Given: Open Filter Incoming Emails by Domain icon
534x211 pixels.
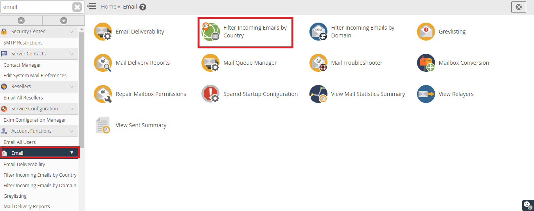Looking at the screenshot, I should coord(318,32).
